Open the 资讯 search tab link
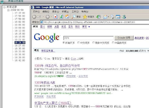 pos(64,27)
